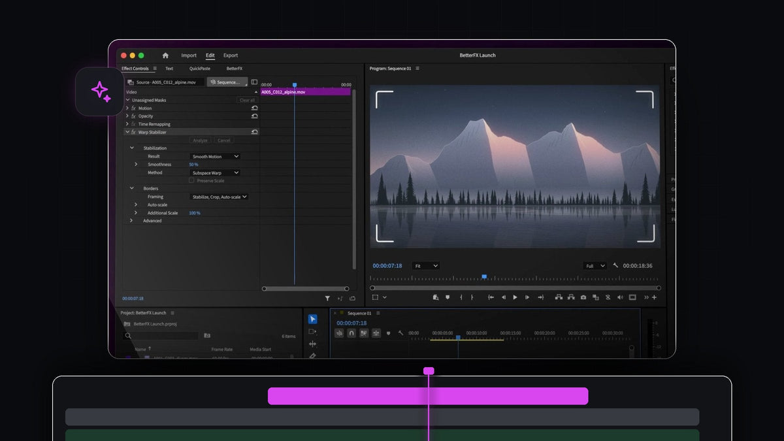Reset the Warp Stabilizer effect
The height and width of the screenshot is (441, 784).
point(254,132)
